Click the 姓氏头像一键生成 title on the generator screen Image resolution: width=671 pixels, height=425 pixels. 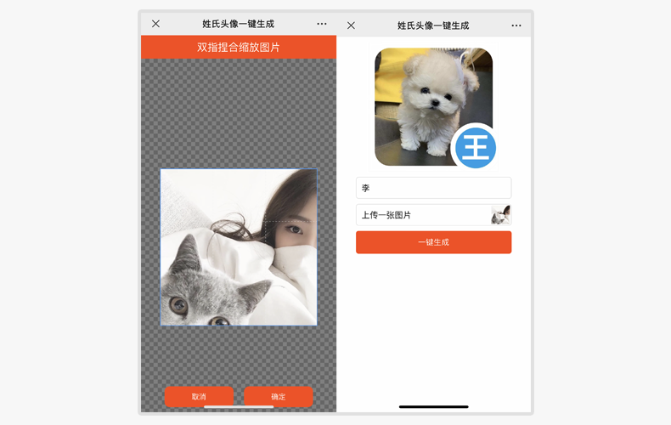pos(433,25)
